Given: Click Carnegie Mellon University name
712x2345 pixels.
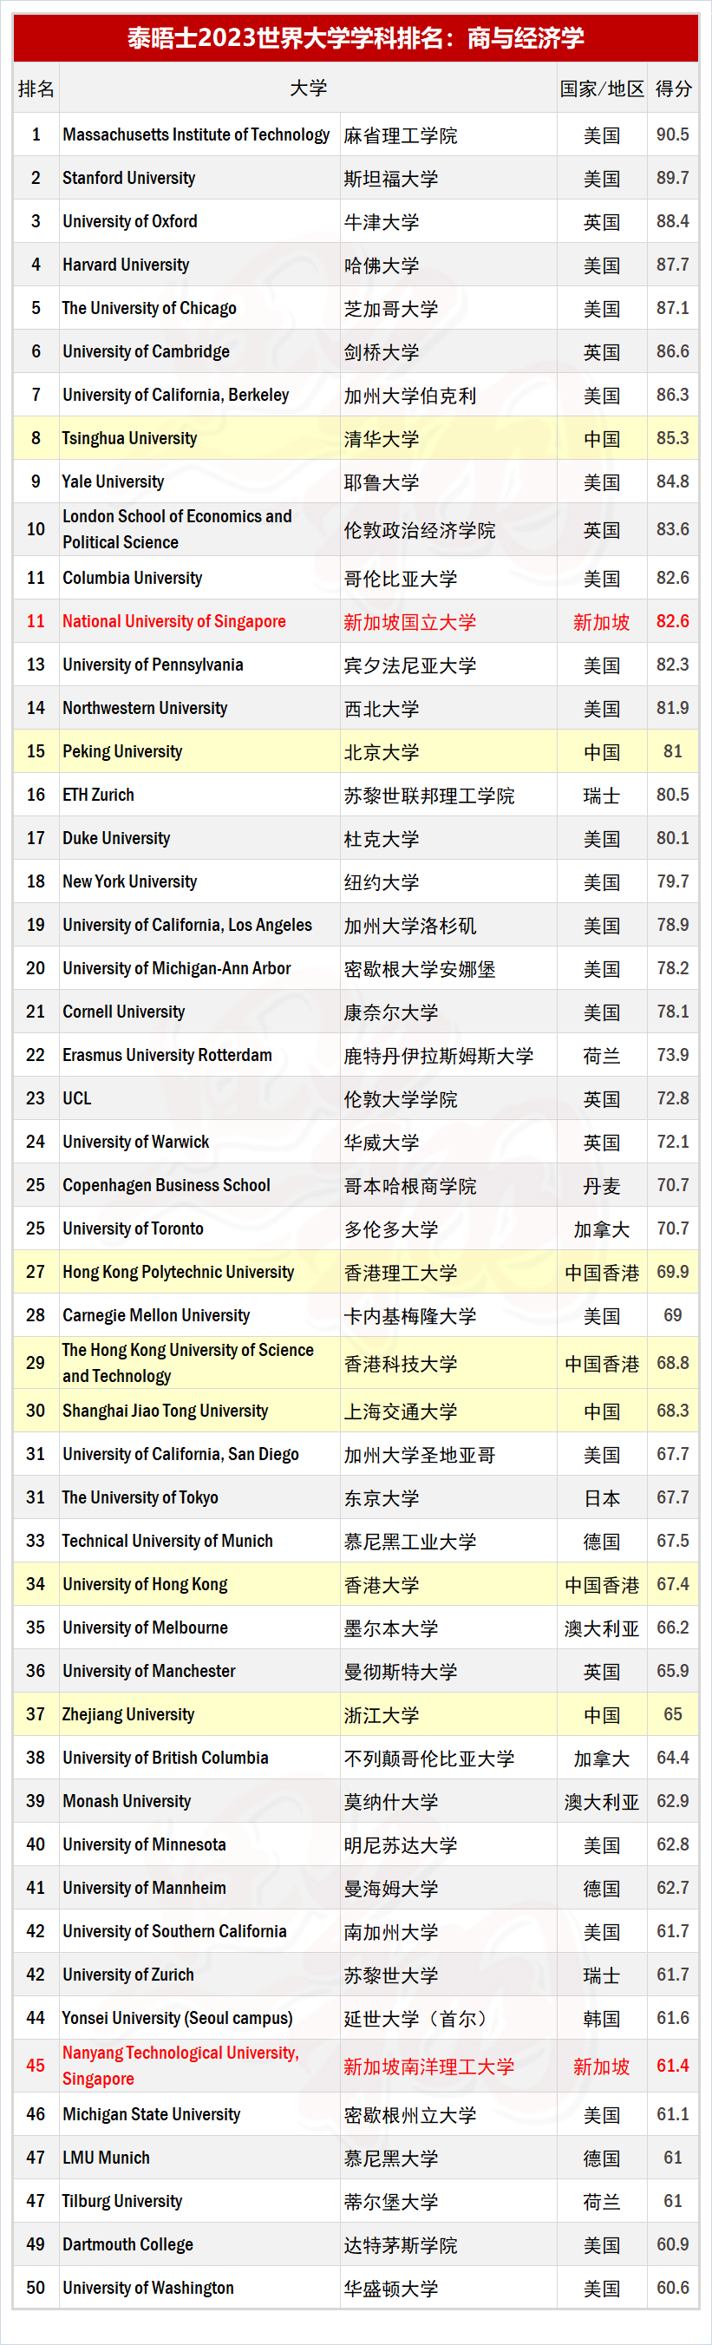Looking at the screenshot, I should [x=156, y=1316].
